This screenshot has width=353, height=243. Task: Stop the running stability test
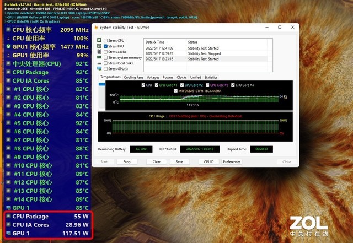(126, 162)
